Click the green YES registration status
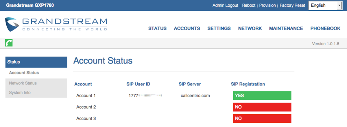 [262, 96]
